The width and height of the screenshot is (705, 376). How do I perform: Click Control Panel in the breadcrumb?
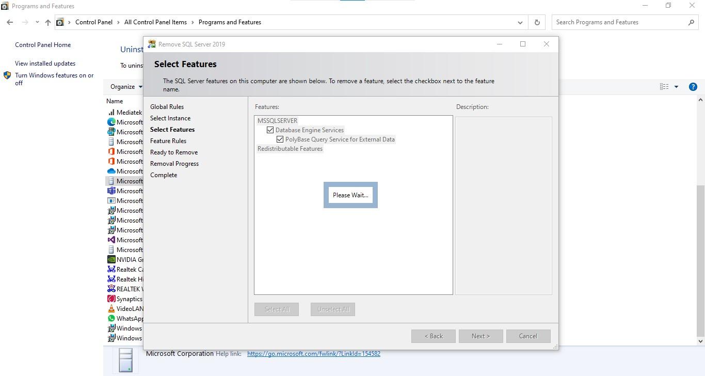click(94, 22)
